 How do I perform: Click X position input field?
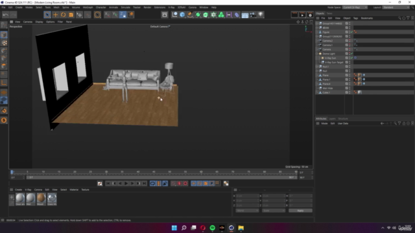[247, 196]
